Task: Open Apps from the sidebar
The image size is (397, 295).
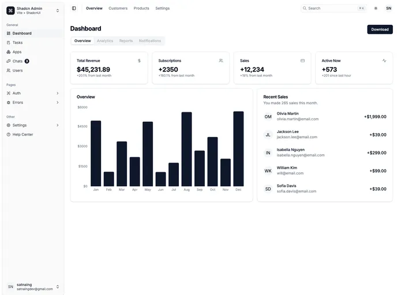Action: coord(17,52)
